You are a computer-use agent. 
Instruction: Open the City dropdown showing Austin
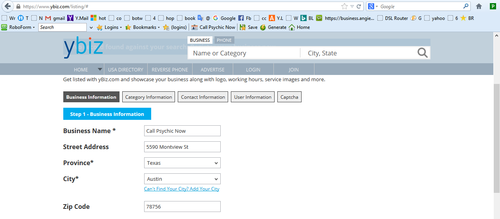(182, 179)
